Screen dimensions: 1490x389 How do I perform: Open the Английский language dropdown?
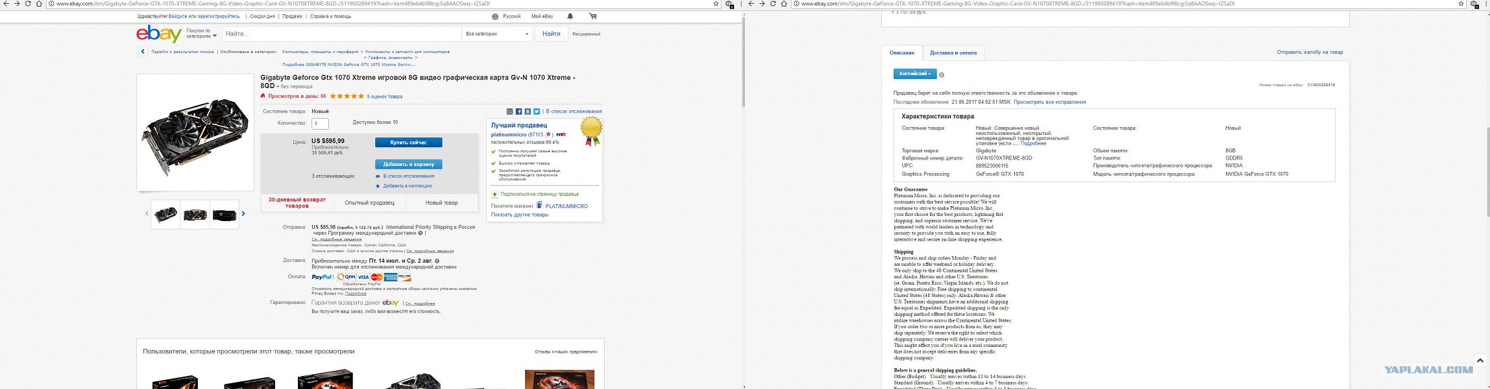click(x=915, y=74)
